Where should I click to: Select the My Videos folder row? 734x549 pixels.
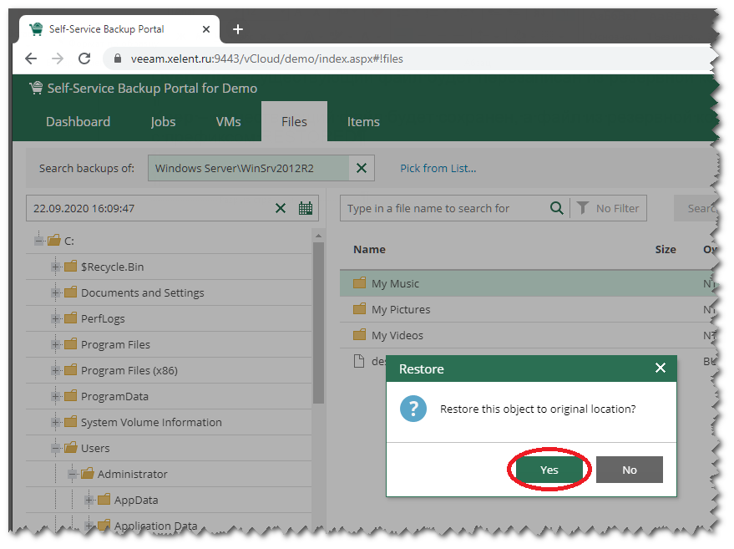click(527, 335)
